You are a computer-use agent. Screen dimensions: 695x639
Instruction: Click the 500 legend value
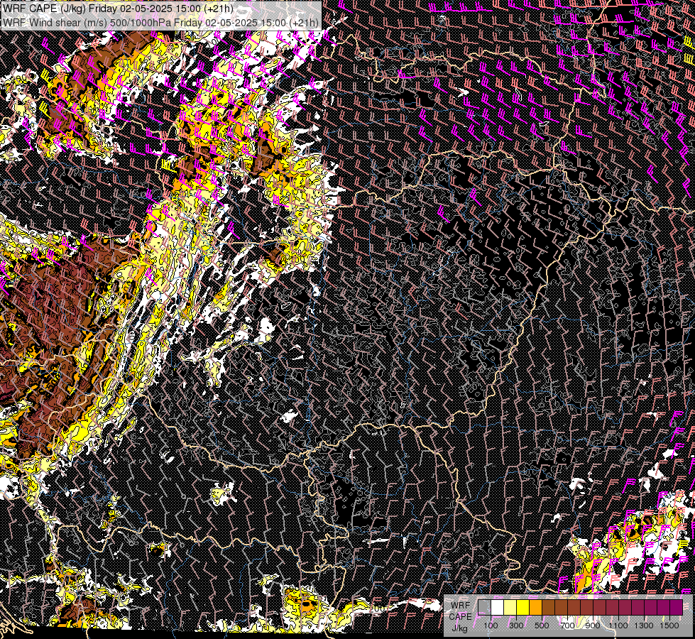tap(542, 626)
